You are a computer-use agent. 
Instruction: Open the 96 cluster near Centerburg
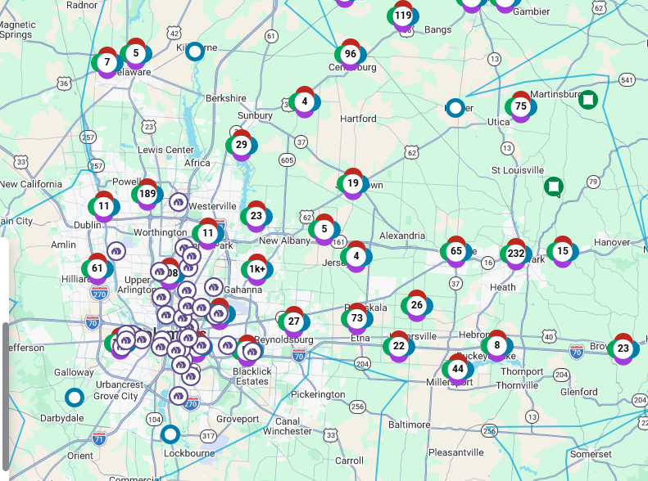coord(351,55)
